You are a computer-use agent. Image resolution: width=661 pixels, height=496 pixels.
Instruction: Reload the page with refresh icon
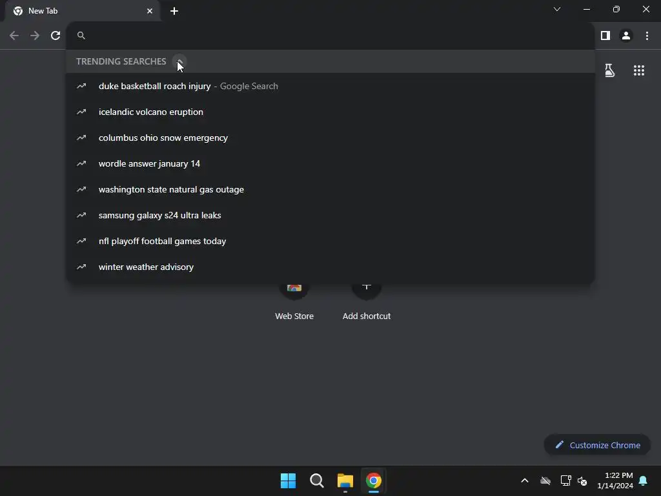pyautogui.click(x=56, y=36)
